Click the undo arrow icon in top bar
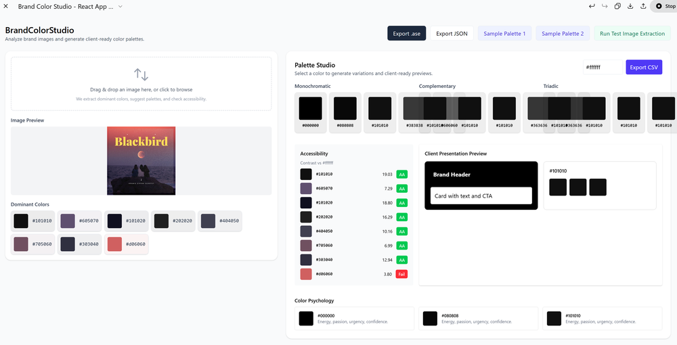This screenshot has height=345, width=677. [x=592, y=6]
